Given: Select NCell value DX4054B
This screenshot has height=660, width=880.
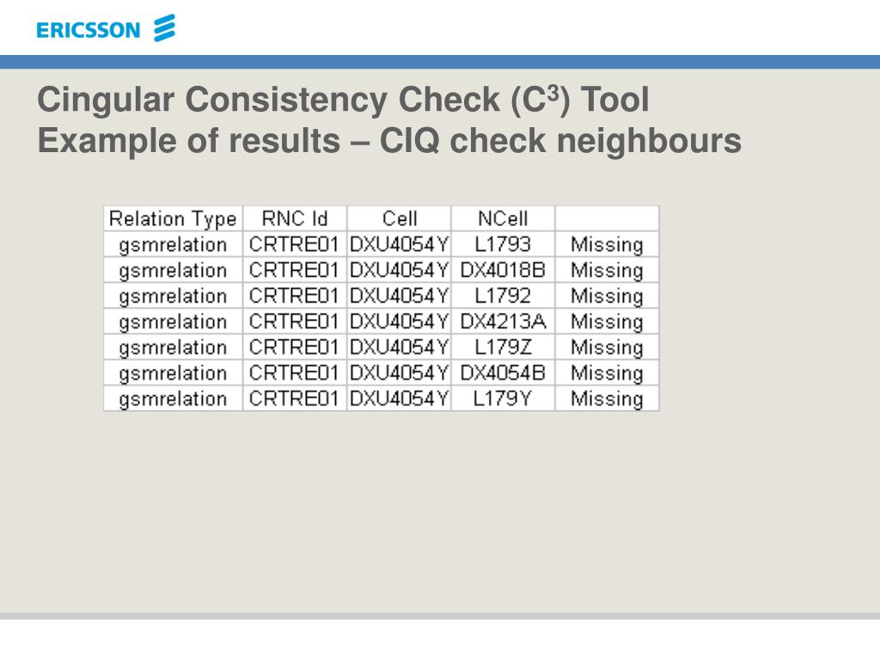Looking at the screenshot, I should [503, 373].
